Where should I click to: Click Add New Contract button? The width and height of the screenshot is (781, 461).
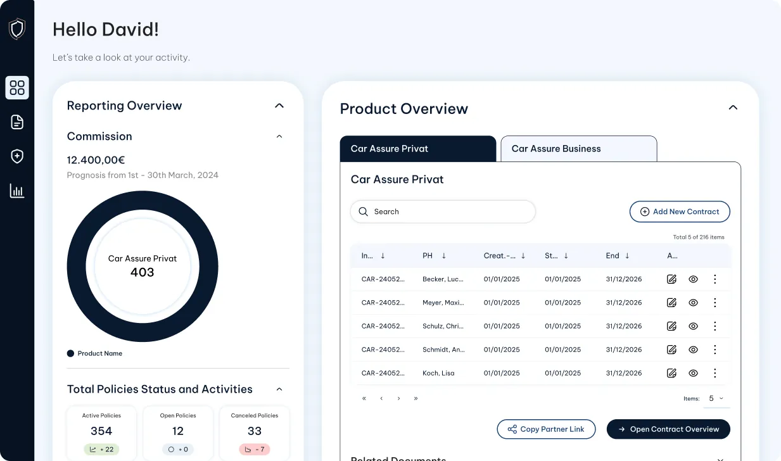coord(680,212)
